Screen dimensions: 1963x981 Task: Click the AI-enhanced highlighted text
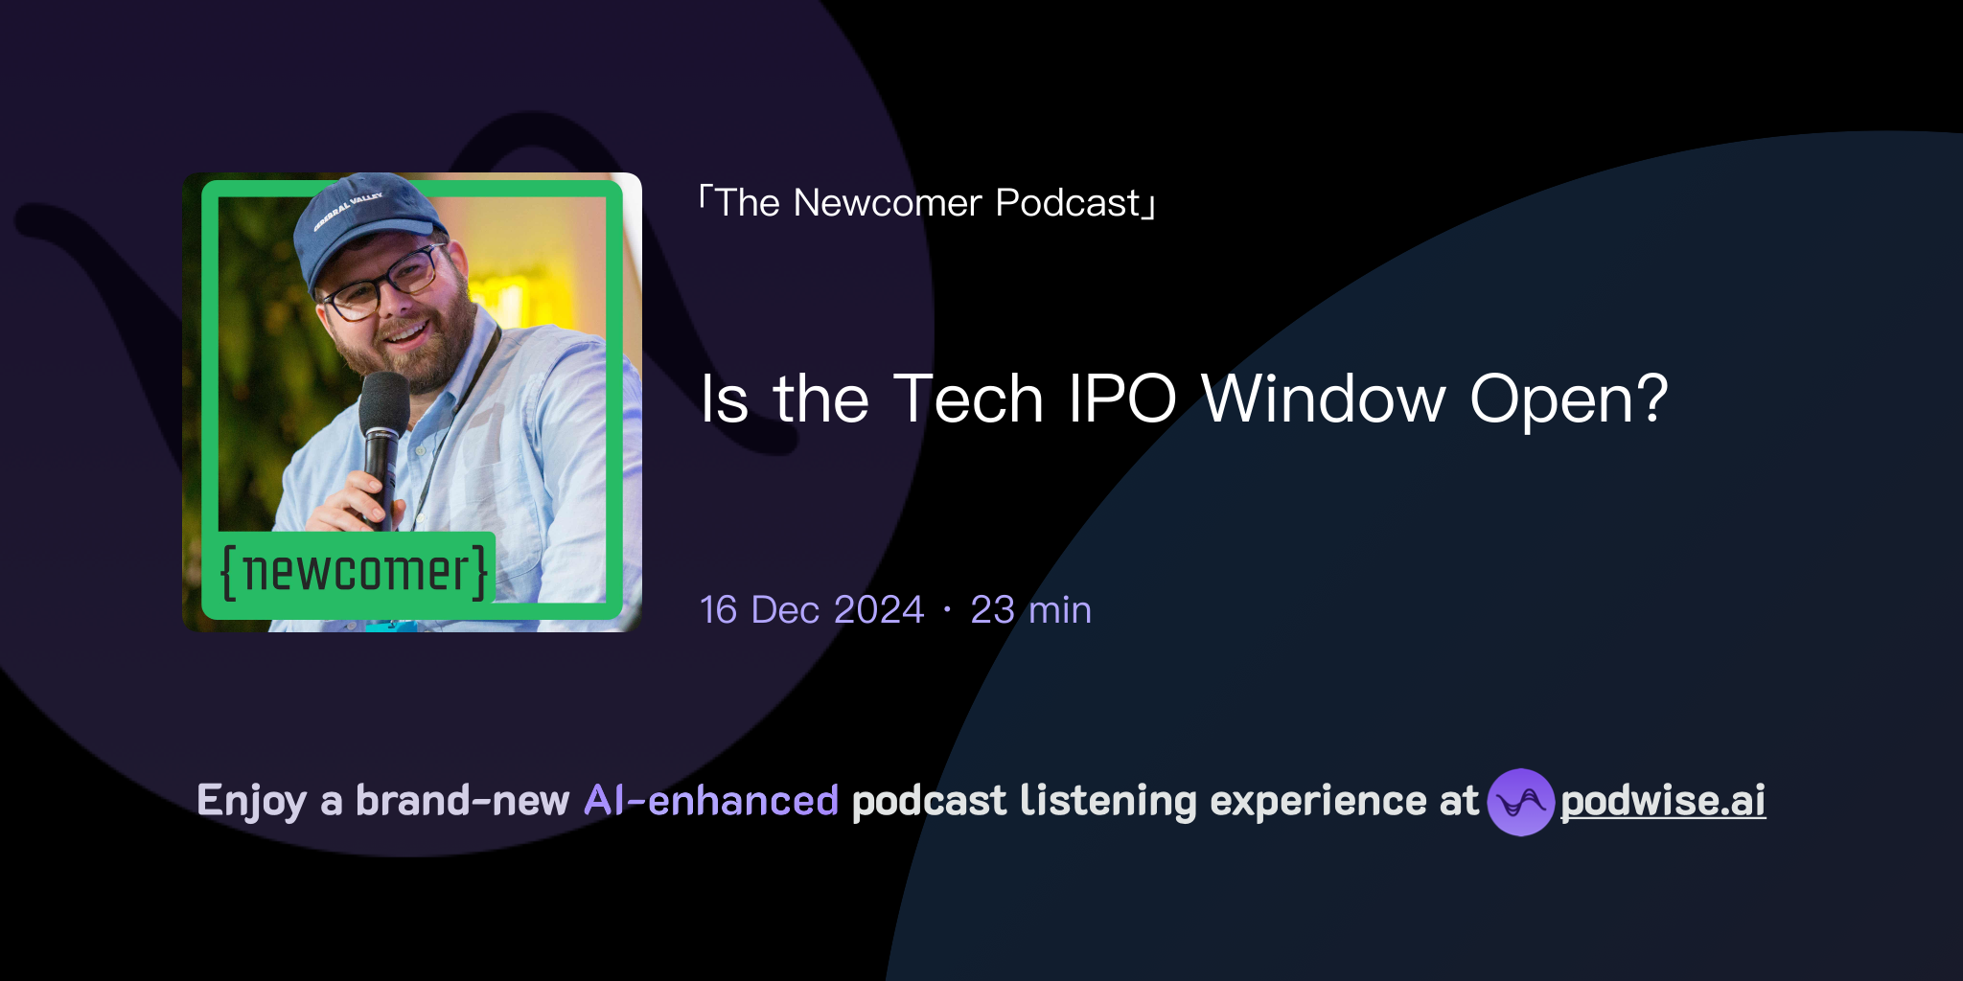tap(708, 800)
